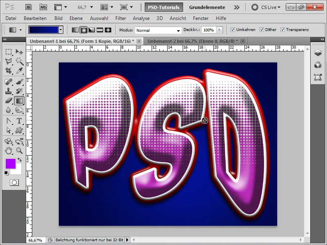Select the Pen tool

[x=8, y=120]
